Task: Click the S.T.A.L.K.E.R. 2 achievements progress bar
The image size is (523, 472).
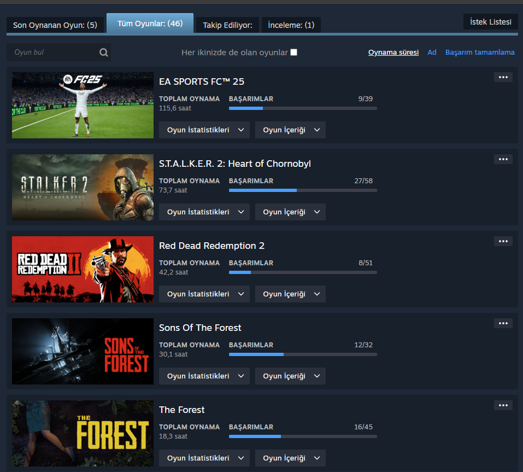Action: (303, 190)
